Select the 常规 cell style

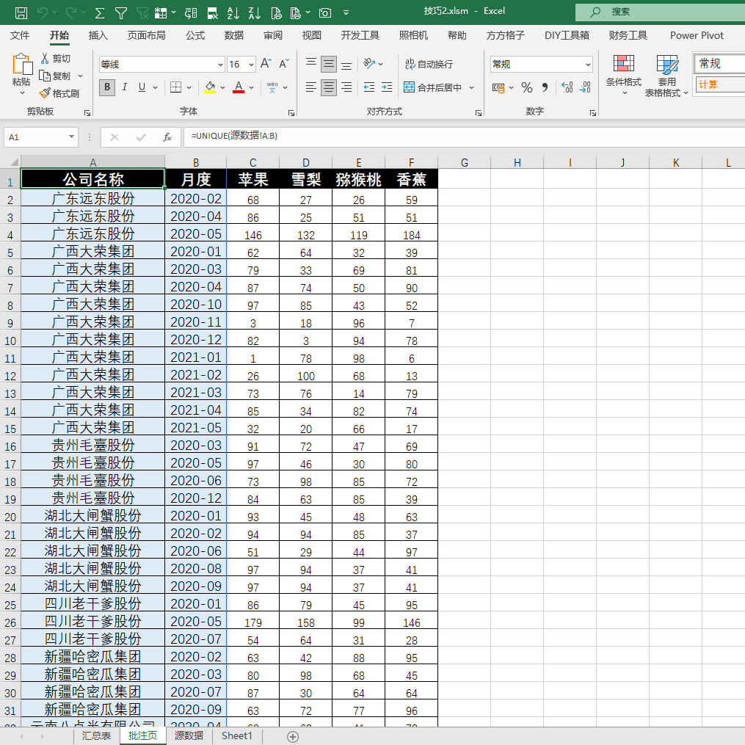coord(719,63)
